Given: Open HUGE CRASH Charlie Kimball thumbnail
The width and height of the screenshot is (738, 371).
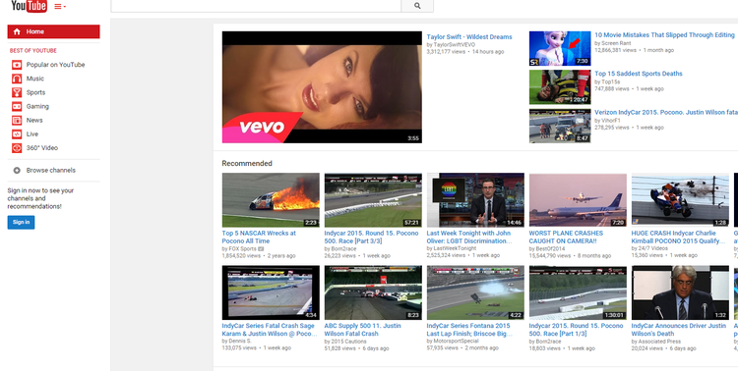Looking at the screenshot, I should pyautogui.click(x=680, y=200).
